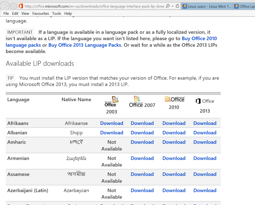Open the Buy Office 2013 Language Packs link

pos(84,45)
